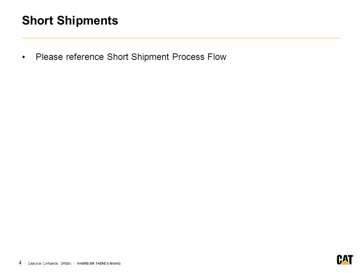
Task: Click the word "reference" in the bullet
Action: pyautogui.click(x=85, y=57)
